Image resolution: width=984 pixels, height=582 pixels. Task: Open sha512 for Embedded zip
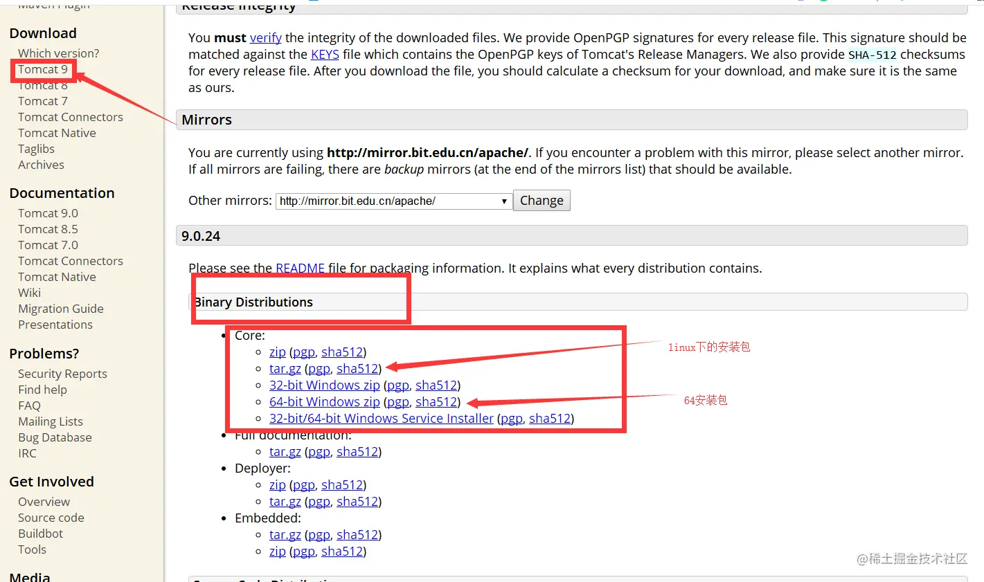tap(342, 552)
